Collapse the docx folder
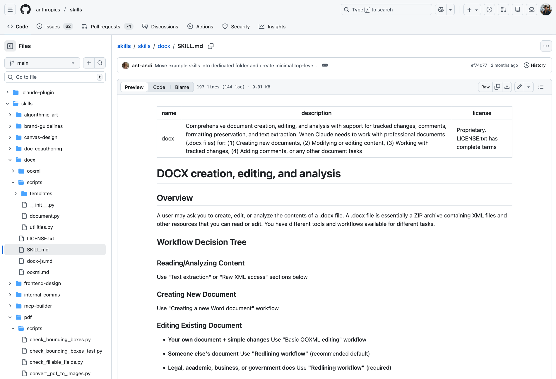 (x=10, y=160)
